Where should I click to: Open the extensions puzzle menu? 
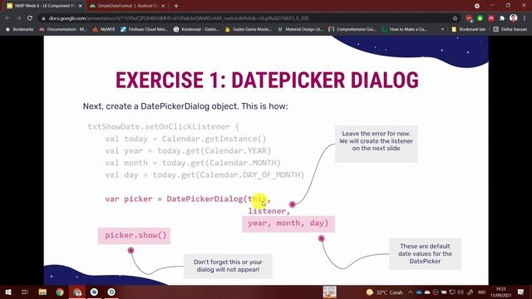click(502, 18)
